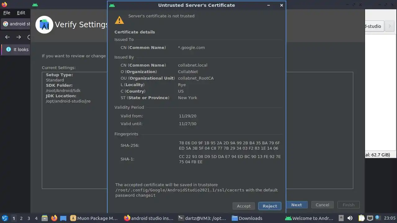Click the info icon in Firefox notification

click(8, 50)
